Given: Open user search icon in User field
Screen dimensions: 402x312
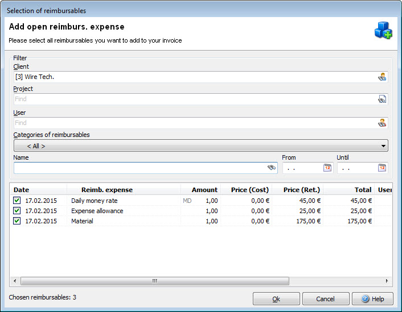Looking at the screenshot, I should (382, 123).
